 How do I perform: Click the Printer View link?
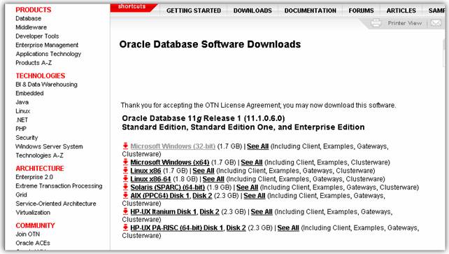405,23
